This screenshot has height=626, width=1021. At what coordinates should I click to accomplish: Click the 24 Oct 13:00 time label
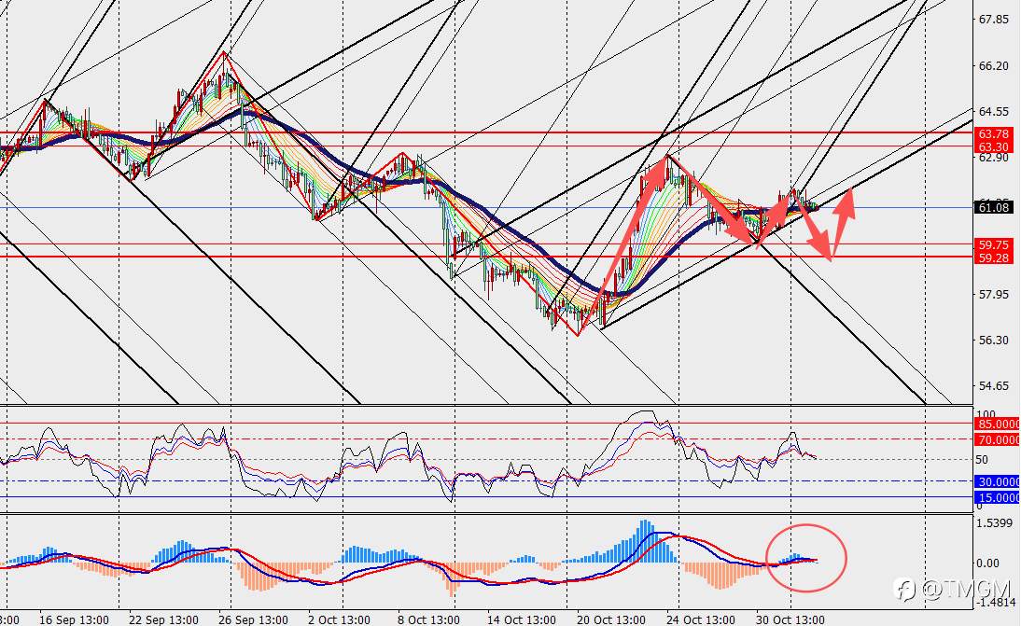tap(700, 619)
